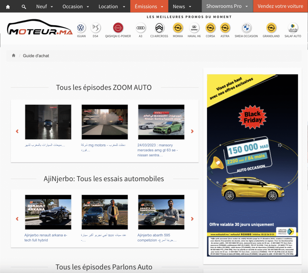The width and height of the screenshot is (308, 273).
Task: Click the Tous les épisodes ZOOM AUTO heading
Action: [x=104, y=88]
